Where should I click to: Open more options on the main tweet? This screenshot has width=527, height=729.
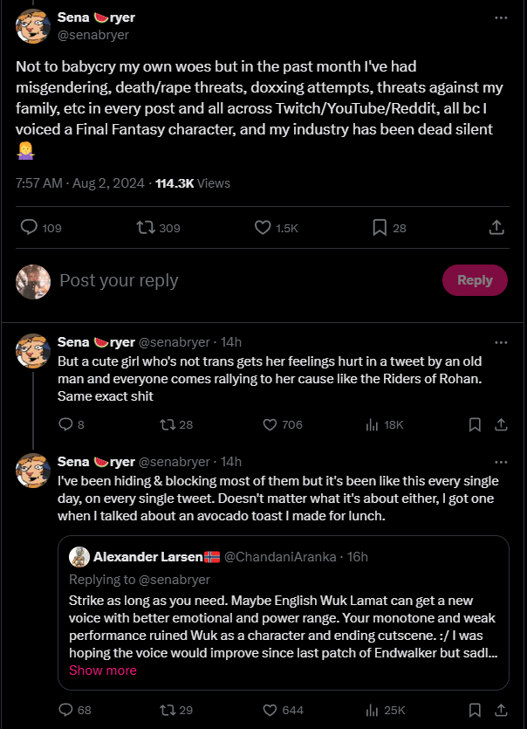[x=501, y=17]
